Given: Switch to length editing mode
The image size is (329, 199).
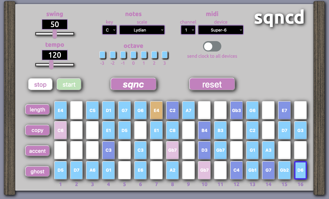Looking at the screenshot, I should [x=37, y=110].
